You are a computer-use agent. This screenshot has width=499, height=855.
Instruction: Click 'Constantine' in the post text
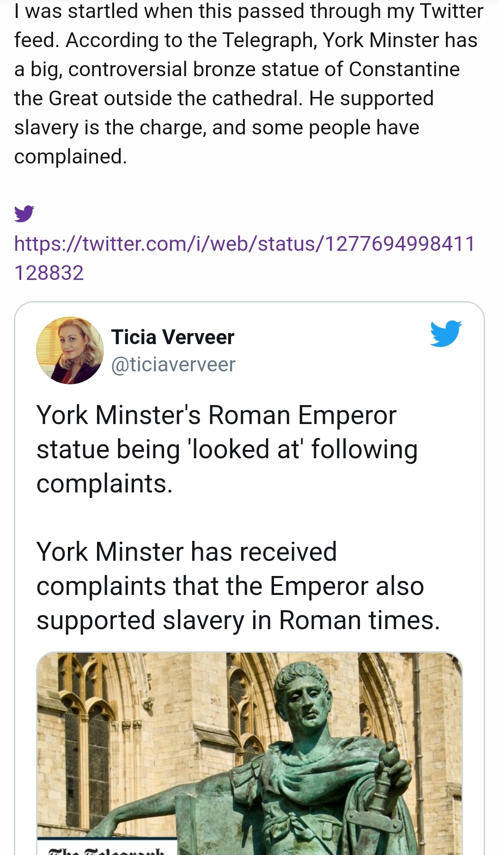click(x=404, y=69)
